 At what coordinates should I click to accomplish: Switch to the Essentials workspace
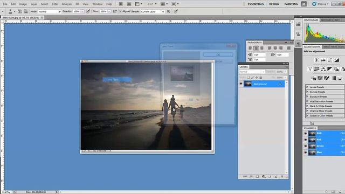click(x=256, y=4)
